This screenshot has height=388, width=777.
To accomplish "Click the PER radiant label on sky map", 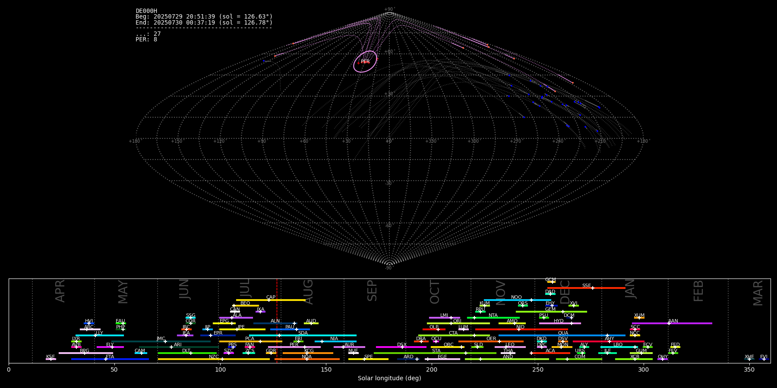I will click(x=365, y=62).
